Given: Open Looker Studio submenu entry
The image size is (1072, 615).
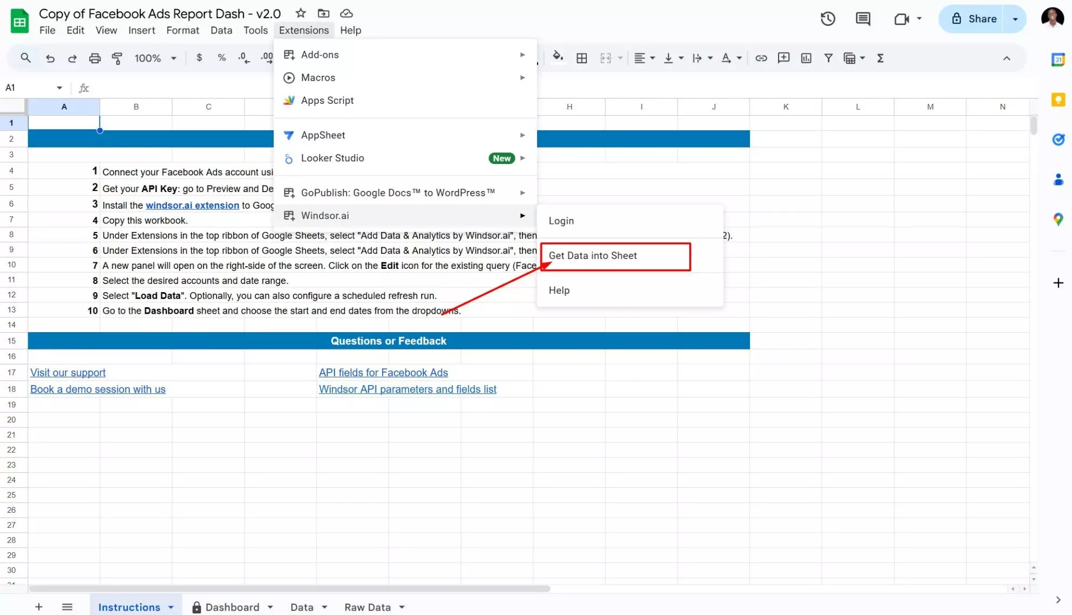Looking at the screenshot, I should (x=405, y=158).
